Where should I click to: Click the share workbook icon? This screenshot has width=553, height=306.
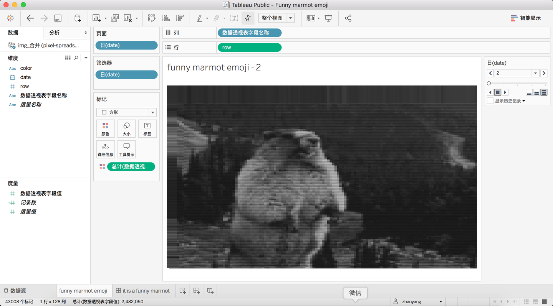[x=348, y=18]
